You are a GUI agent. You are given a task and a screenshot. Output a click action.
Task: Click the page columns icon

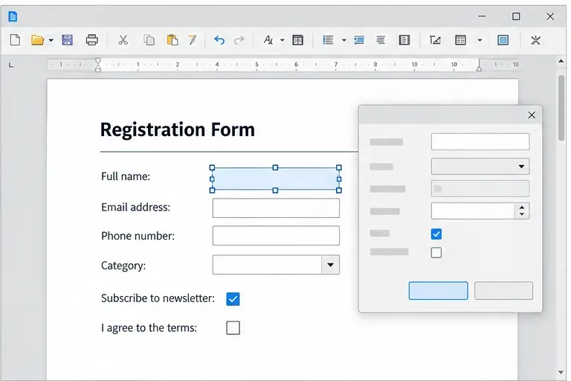297,39
